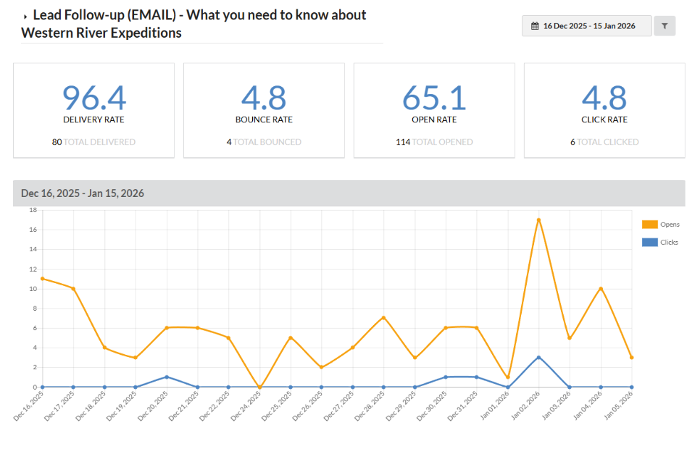Click the OPEN RATE label
Screen dimensions: 687x462
tap(434, 119)
